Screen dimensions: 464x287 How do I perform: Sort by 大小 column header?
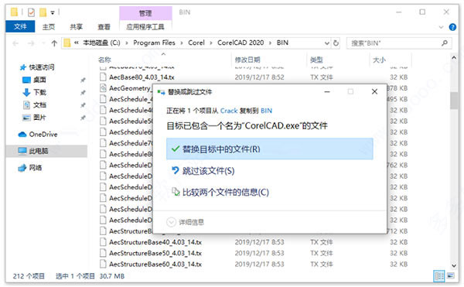[x=379, y=60]
